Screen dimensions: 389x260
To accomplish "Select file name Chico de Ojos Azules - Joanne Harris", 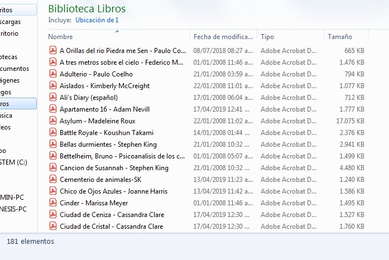I will [114, 191].
